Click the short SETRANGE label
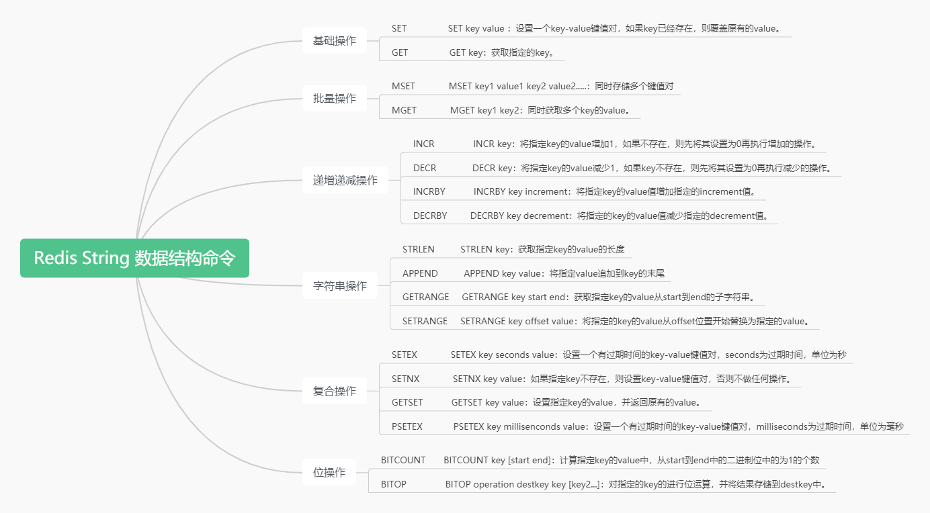 pos(425,321)
